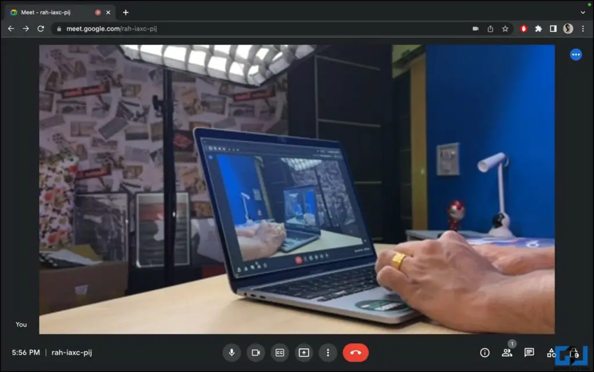Open a new browser tab
This screenshot has height=372, width=594.
click(x=126, y=12)
